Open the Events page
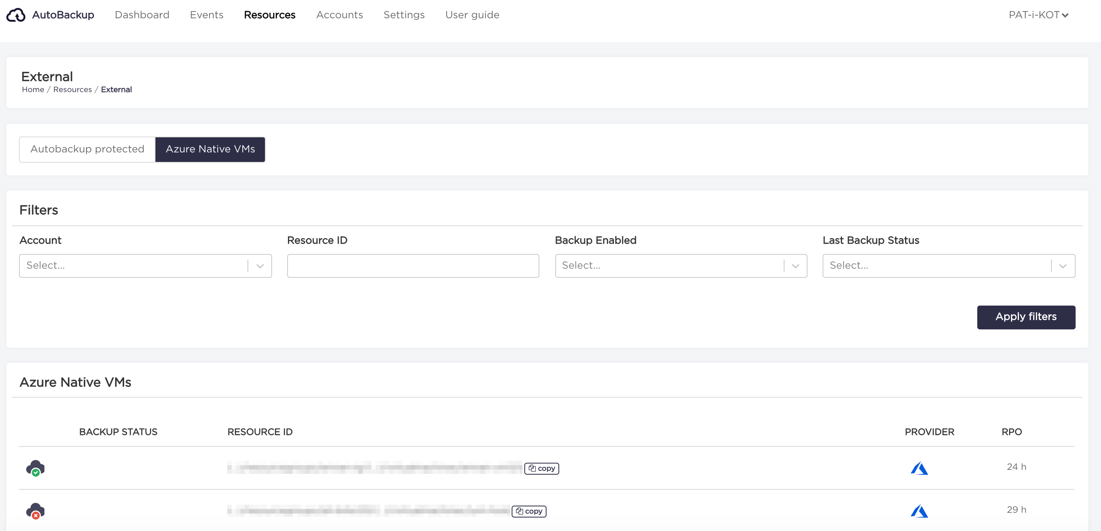Screen dimensions: 1101x531 206,15
